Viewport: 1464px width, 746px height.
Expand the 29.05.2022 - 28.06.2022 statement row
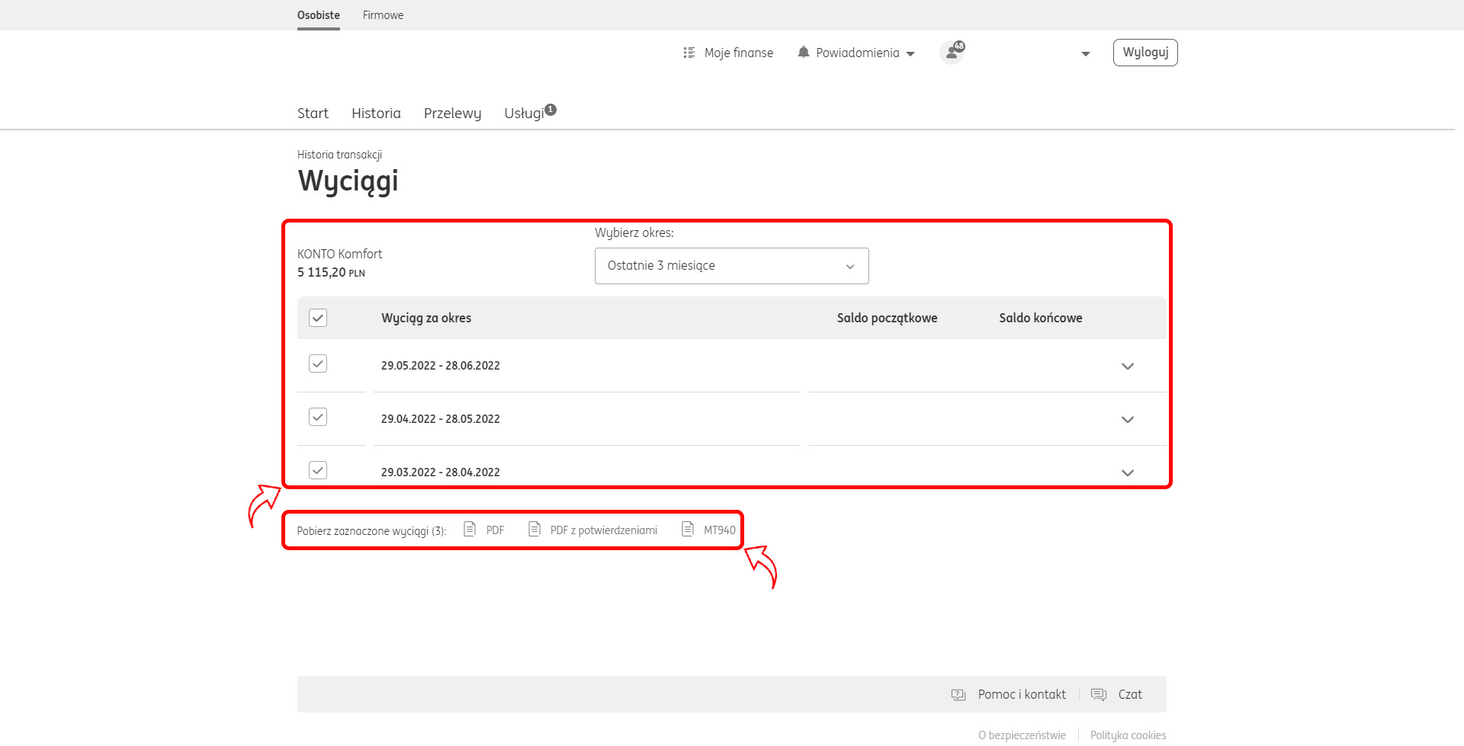point(1127,367)
